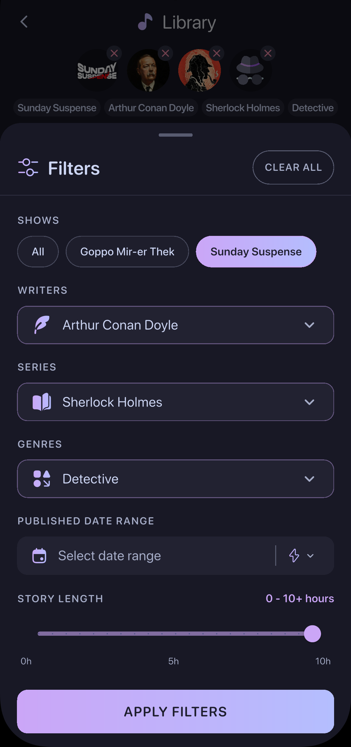This screenshot has height=747, width=351.
Task: Open the Detective genres dropdown
Action: pyautogui.click(x=176, y=479)
